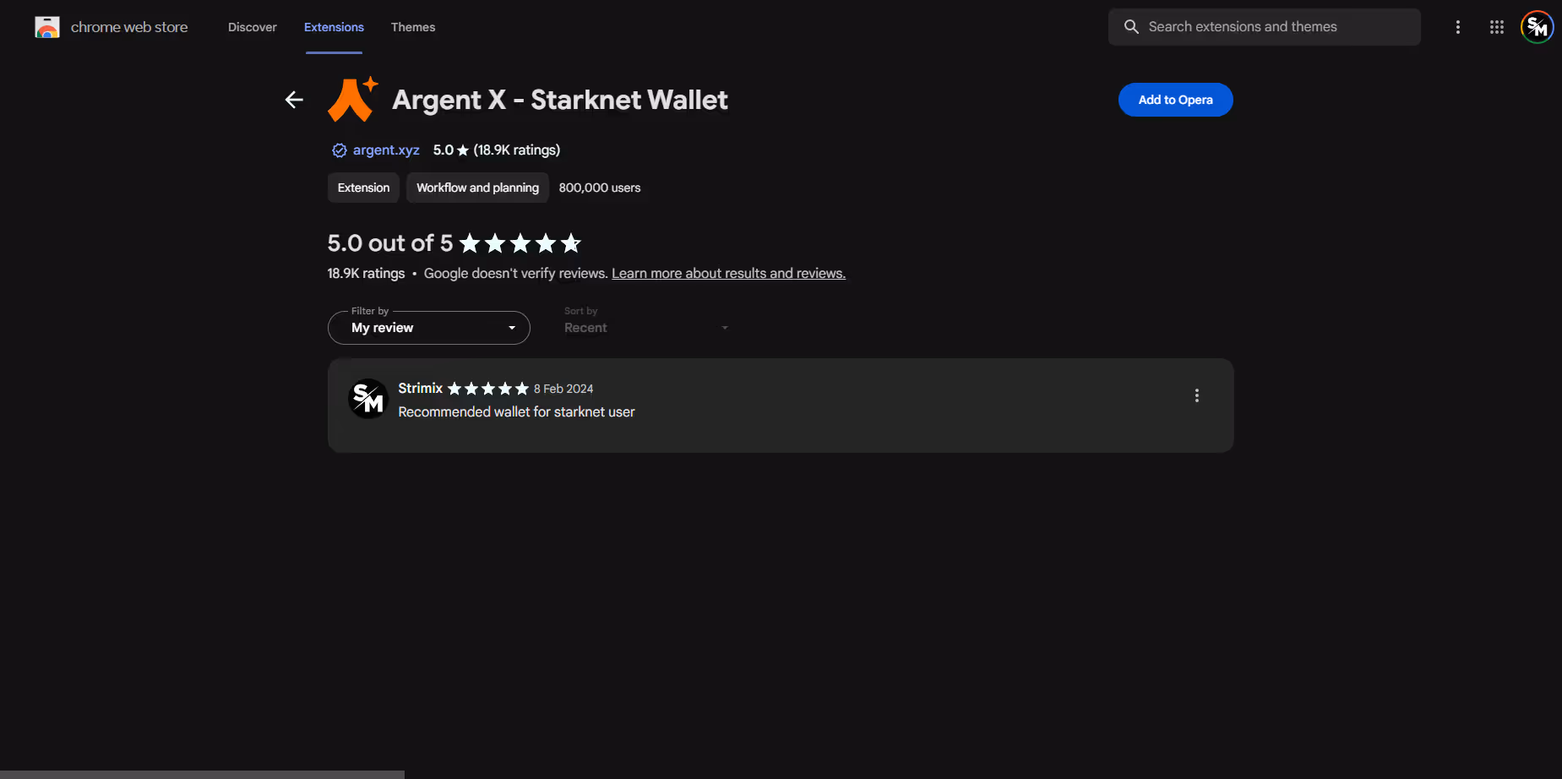
Task: Expand the Sort by Recent dropdown
Action: [x=646, y=328]
